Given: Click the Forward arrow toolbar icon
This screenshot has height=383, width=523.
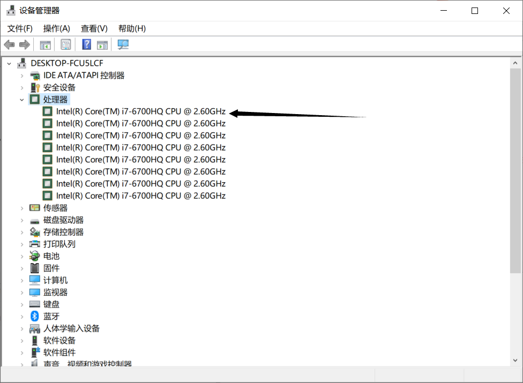Looking at the screenshot, I should [x=25, y=44].
